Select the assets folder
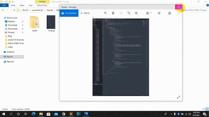Image resolution: width=209 pixels, height=117 pixels. pyautogui.click(x=35, y=24)
